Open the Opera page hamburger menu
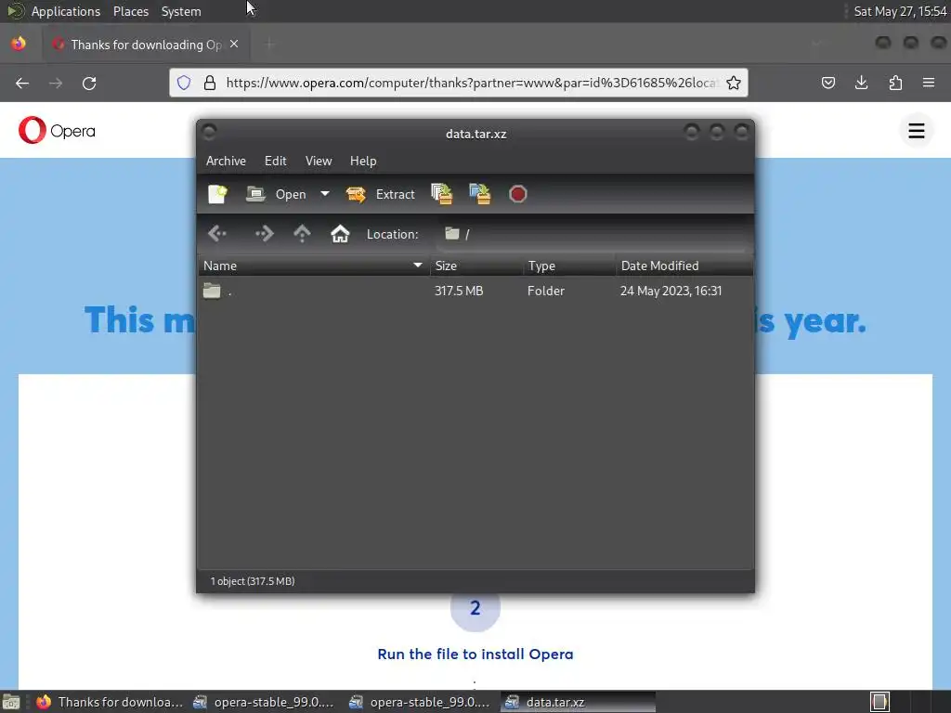This screenshot has height=713, width=951. (917, 130)
